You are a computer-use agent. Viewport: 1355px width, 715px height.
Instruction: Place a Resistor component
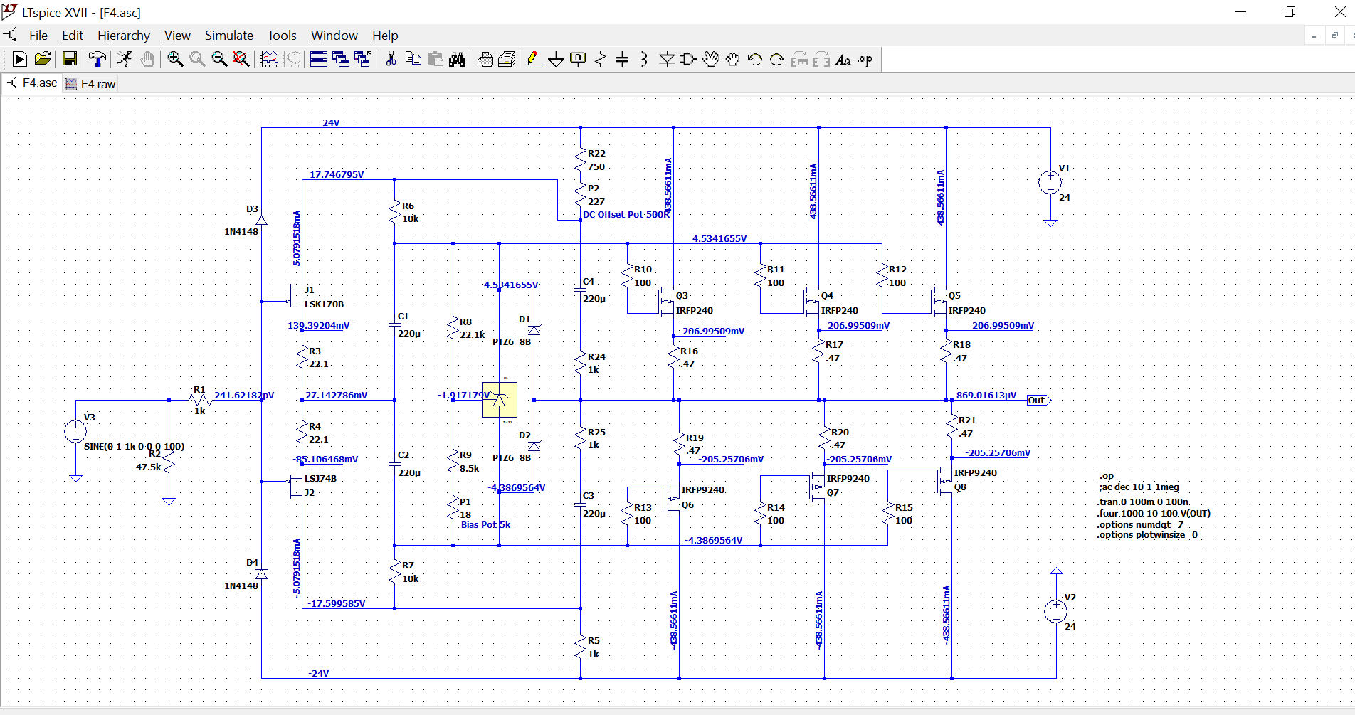pyautogui.click(x=601, y=60)
